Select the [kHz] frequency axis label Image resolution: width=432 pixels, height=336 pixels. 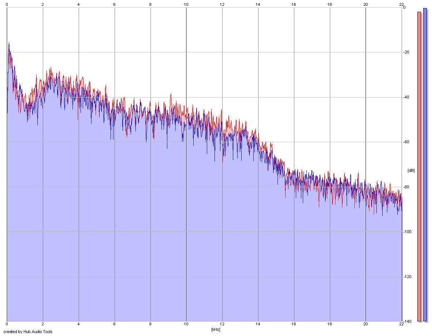point(216,329)
